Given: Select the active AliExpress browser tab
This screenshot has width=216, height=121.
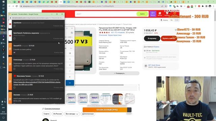Looking at the screenshot, I should [60, 2].
